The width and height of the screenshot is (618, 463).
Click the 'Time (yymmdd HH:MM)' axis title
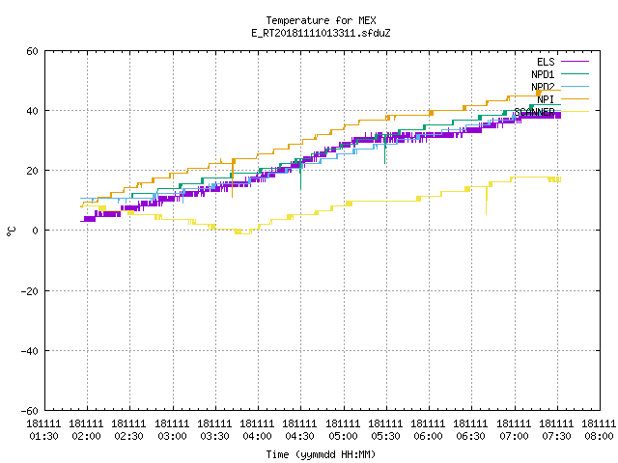pos(321,454)
